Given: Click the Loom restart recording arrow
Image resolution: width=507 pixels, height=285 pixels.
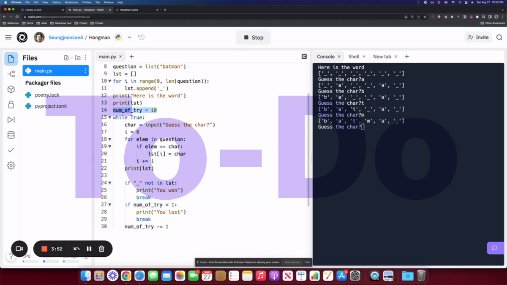Looking at the screenshot, I should pyautogui.click(x=76, y=249).
